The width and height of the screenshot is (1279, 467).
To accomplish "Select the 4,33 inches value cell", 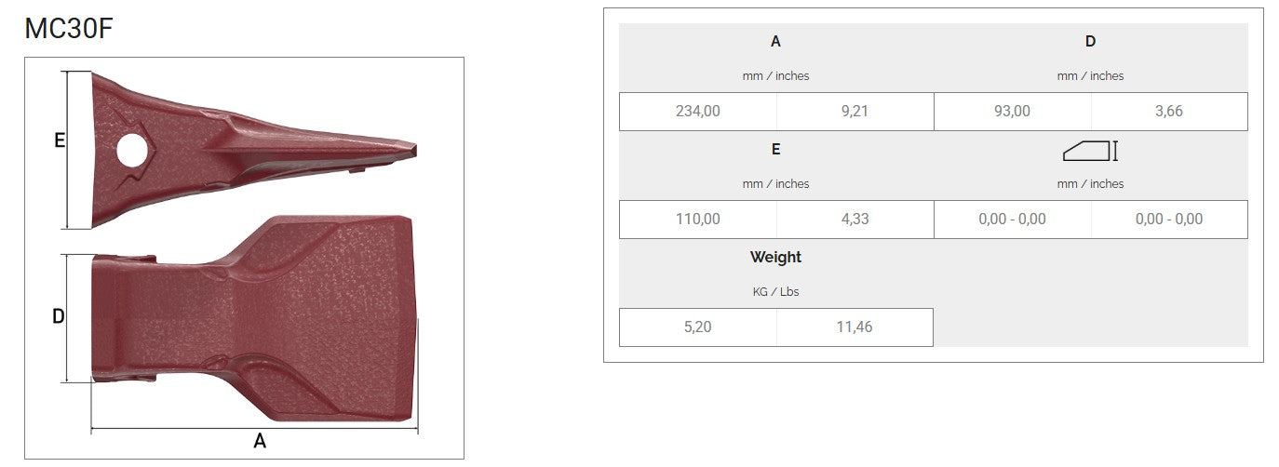I will point(855,220).
